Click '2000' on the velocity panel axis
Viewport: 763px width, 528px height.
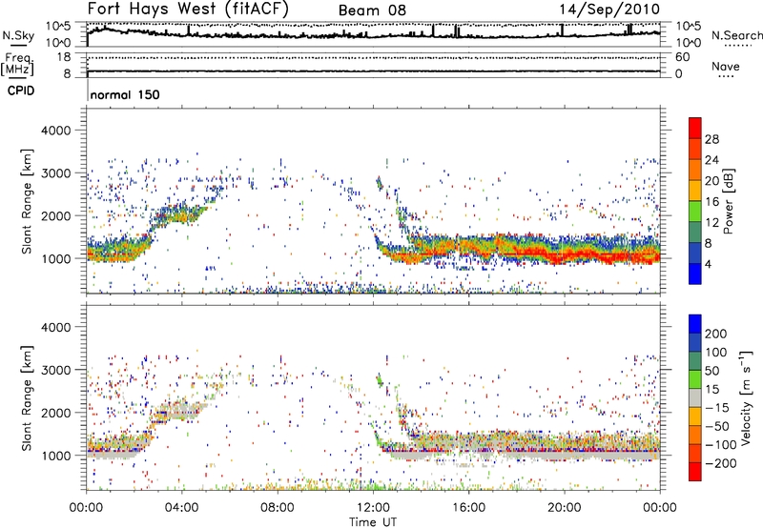[x=55, y=413]
